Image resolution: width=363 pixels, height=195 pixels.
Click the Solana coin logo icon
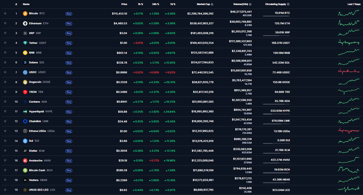[x=25, y=62]
